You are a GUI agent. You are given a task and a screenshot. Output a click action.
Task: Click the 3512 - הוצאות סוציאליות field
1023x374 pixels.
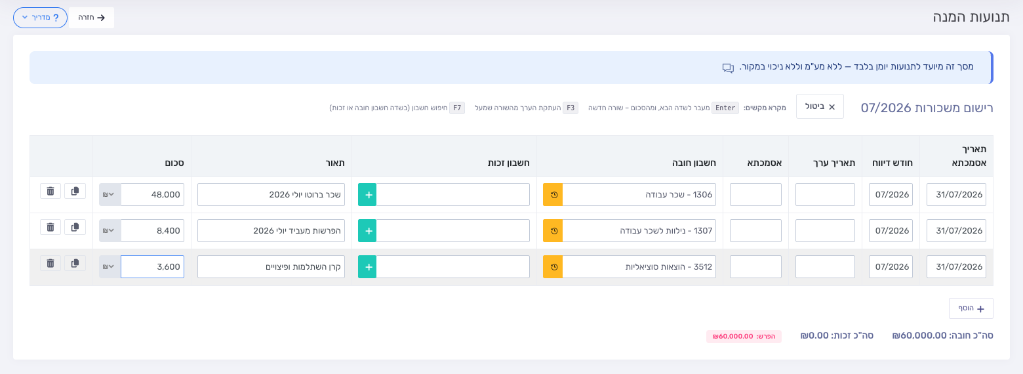639,267
